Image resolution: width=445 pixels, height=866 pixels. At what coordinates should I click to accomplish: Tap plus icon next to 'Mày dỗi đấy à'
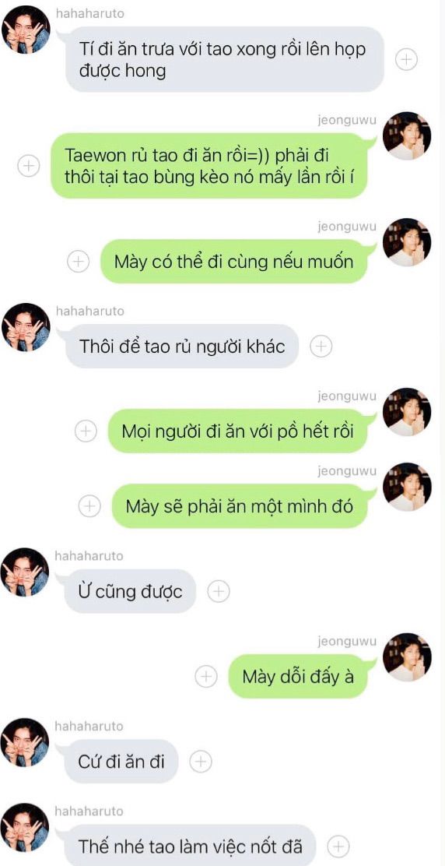point(206,676)
